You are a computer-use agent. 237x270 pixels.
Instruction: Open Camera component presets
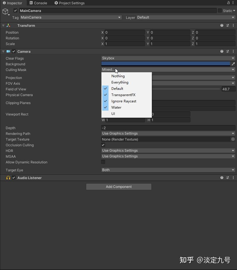tap(228, 51)
